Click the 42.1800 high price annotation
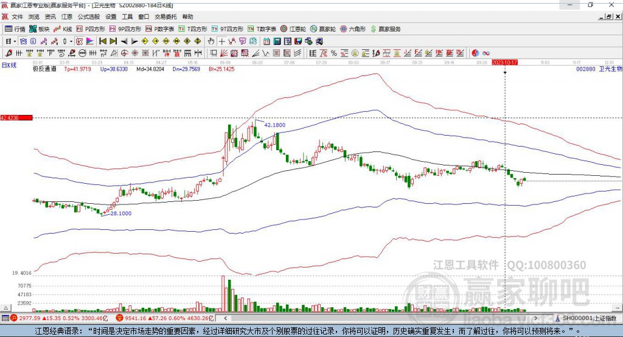 (274, 125)
